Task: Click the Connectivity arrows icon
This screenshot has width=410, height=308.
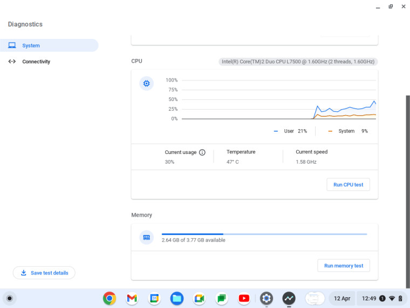Action: pos(12,61)
